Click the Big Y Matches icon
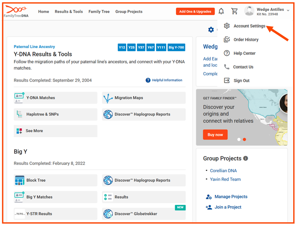297x226 pixels. 19,197
